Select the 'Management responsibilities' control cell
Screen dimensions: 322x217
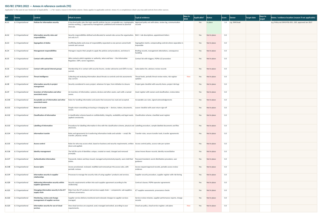[51, 53]
